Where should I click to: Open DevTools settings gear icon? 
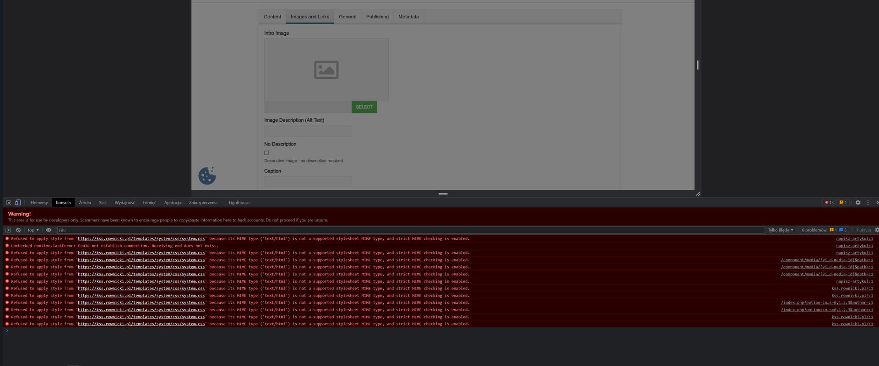(x=858, y=203)
